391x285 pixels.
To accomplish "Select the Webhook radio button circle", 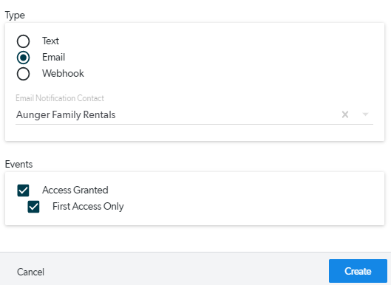I will 23,74.
